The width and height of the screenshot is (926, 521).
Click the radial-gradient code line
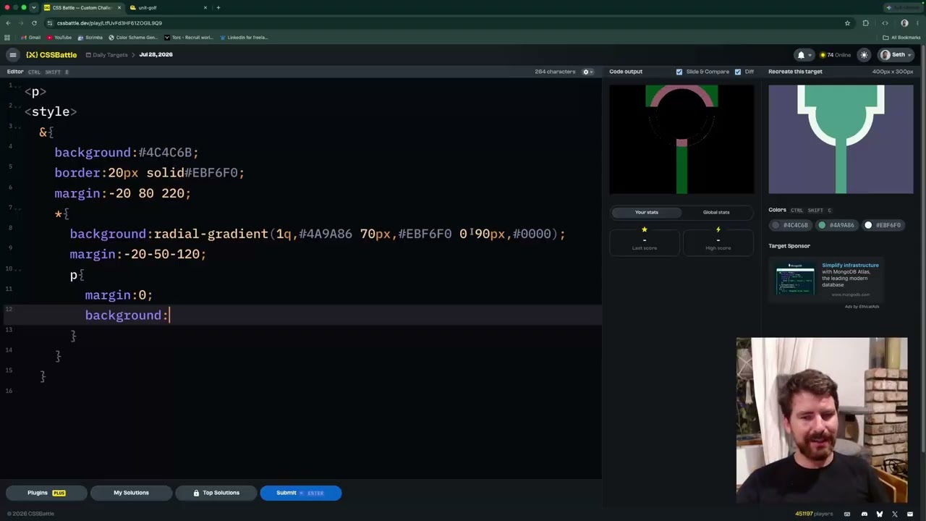[317, 234]
